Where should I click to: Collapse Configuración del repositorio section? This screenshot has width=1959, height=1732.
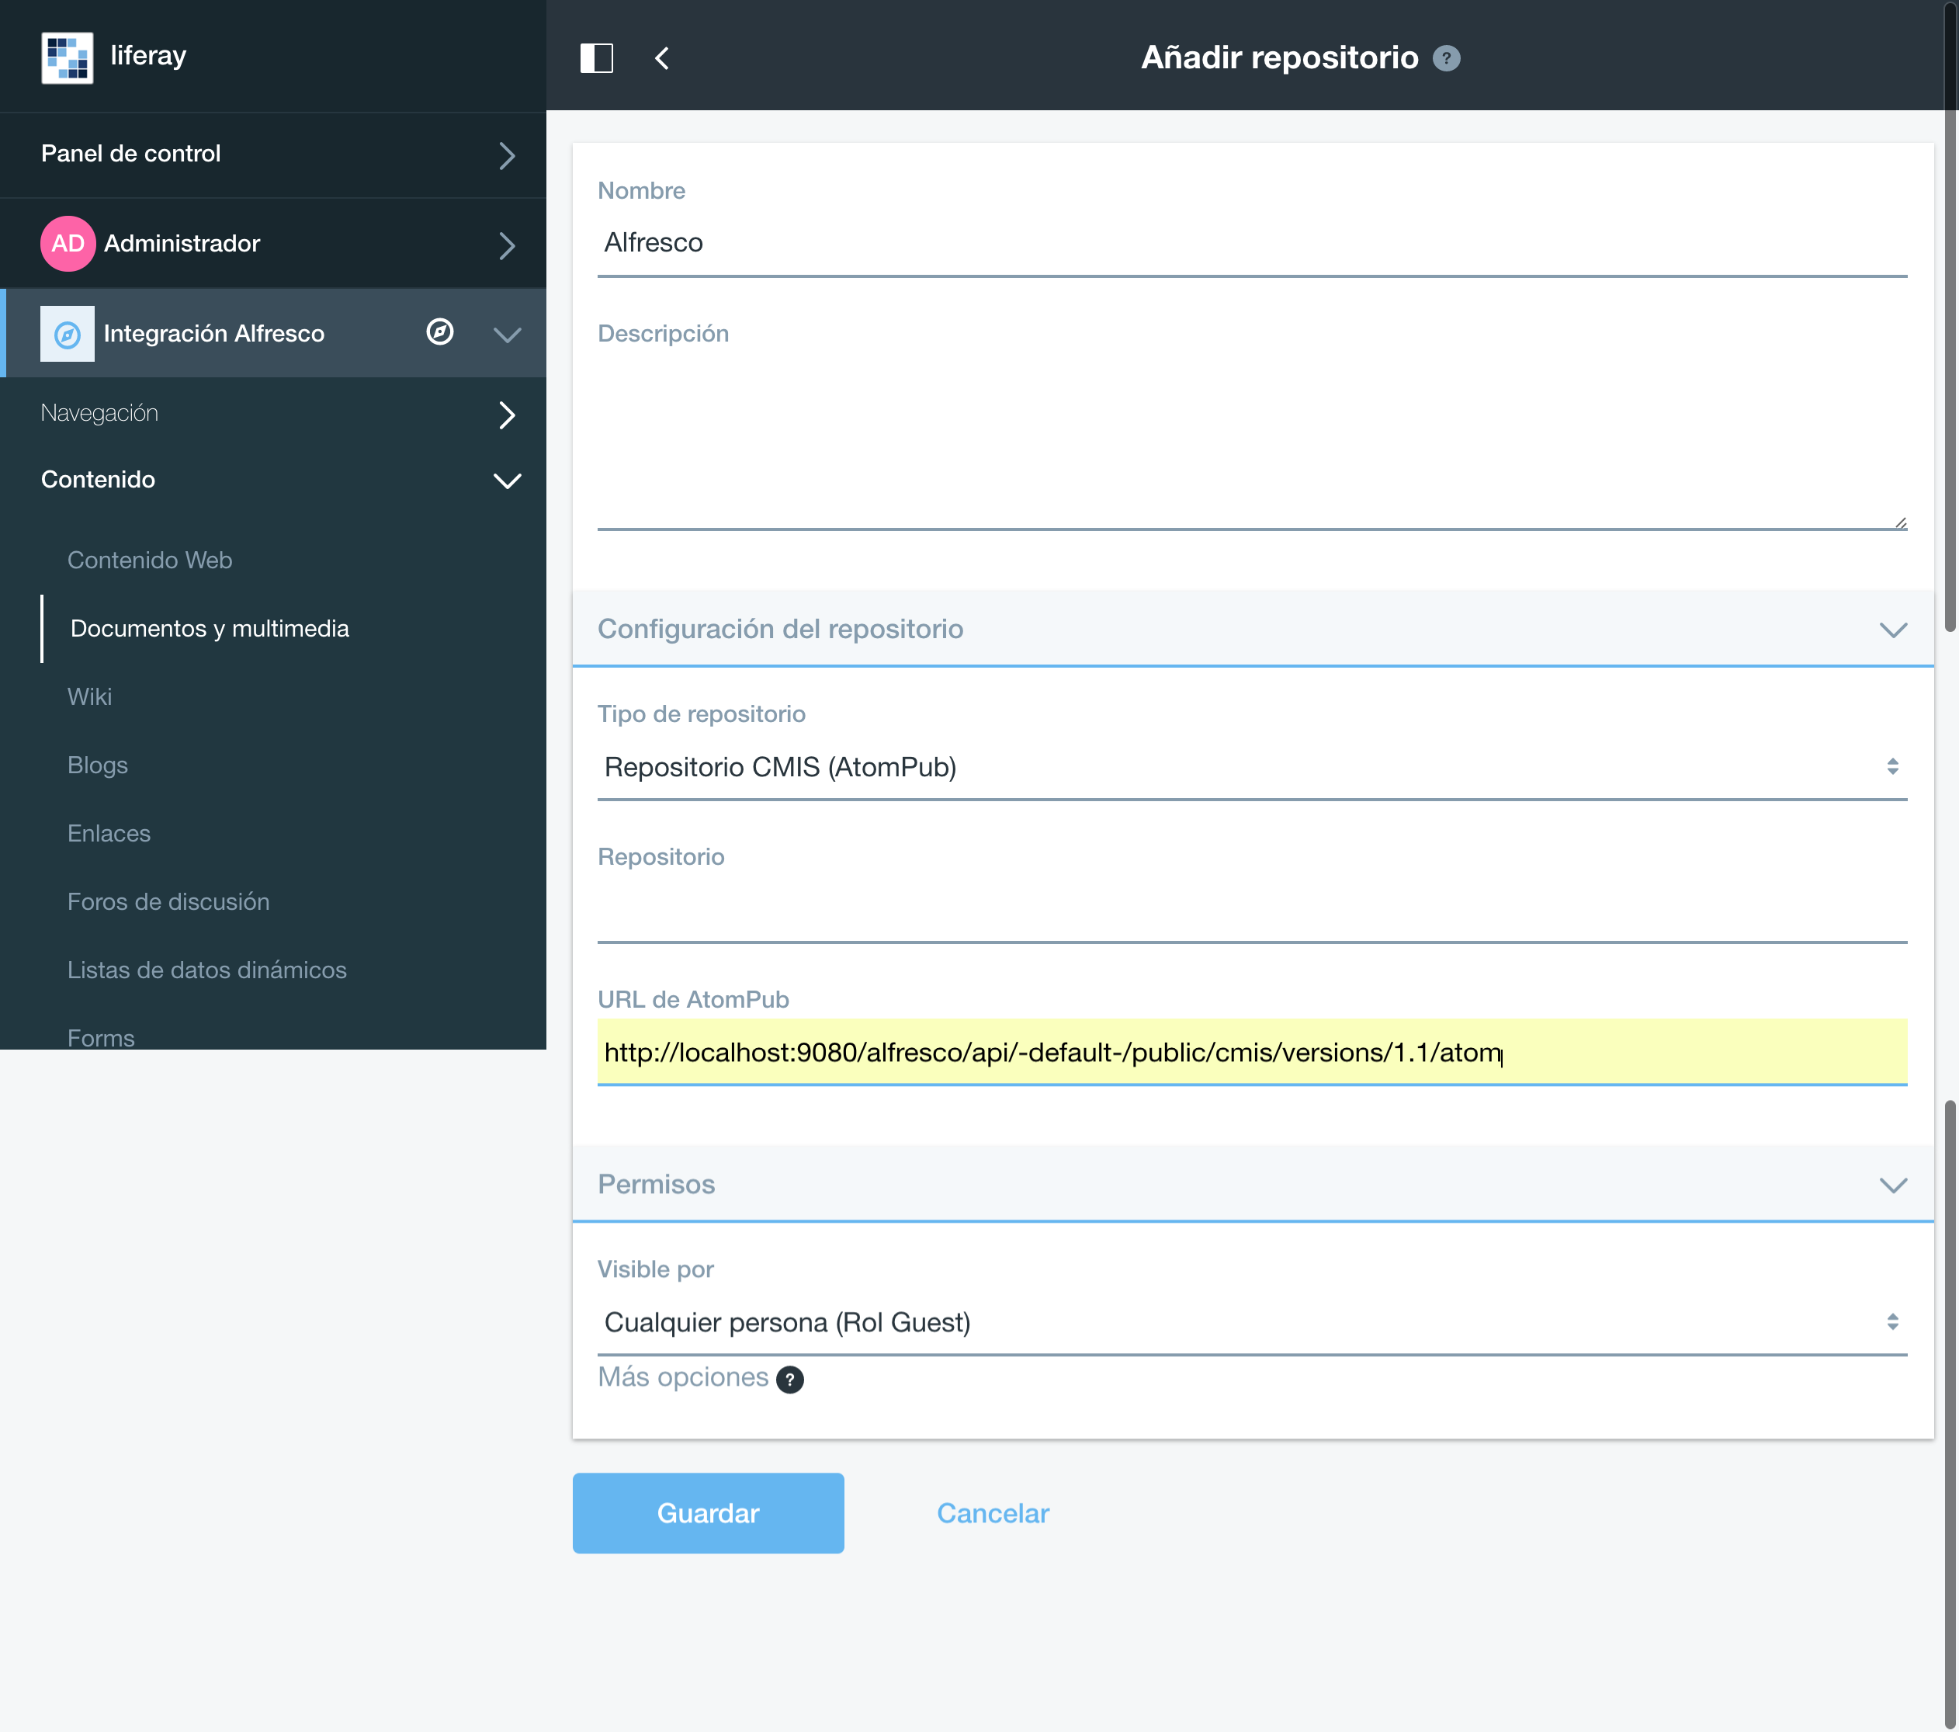[1893, 630]
